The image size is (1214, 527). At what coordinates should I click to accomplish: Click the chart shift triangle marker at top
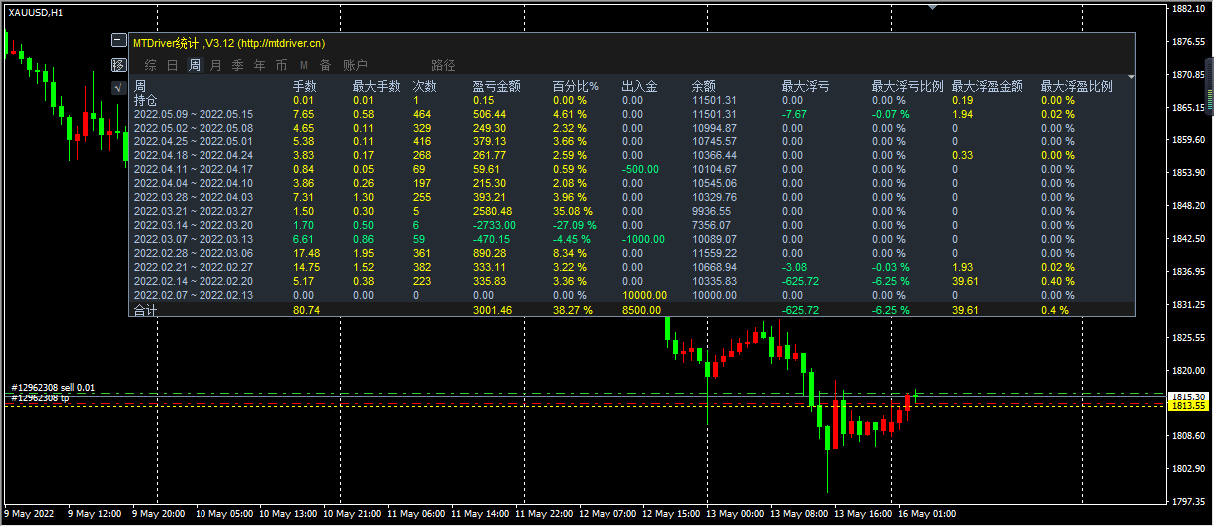(x=932, y=7)
